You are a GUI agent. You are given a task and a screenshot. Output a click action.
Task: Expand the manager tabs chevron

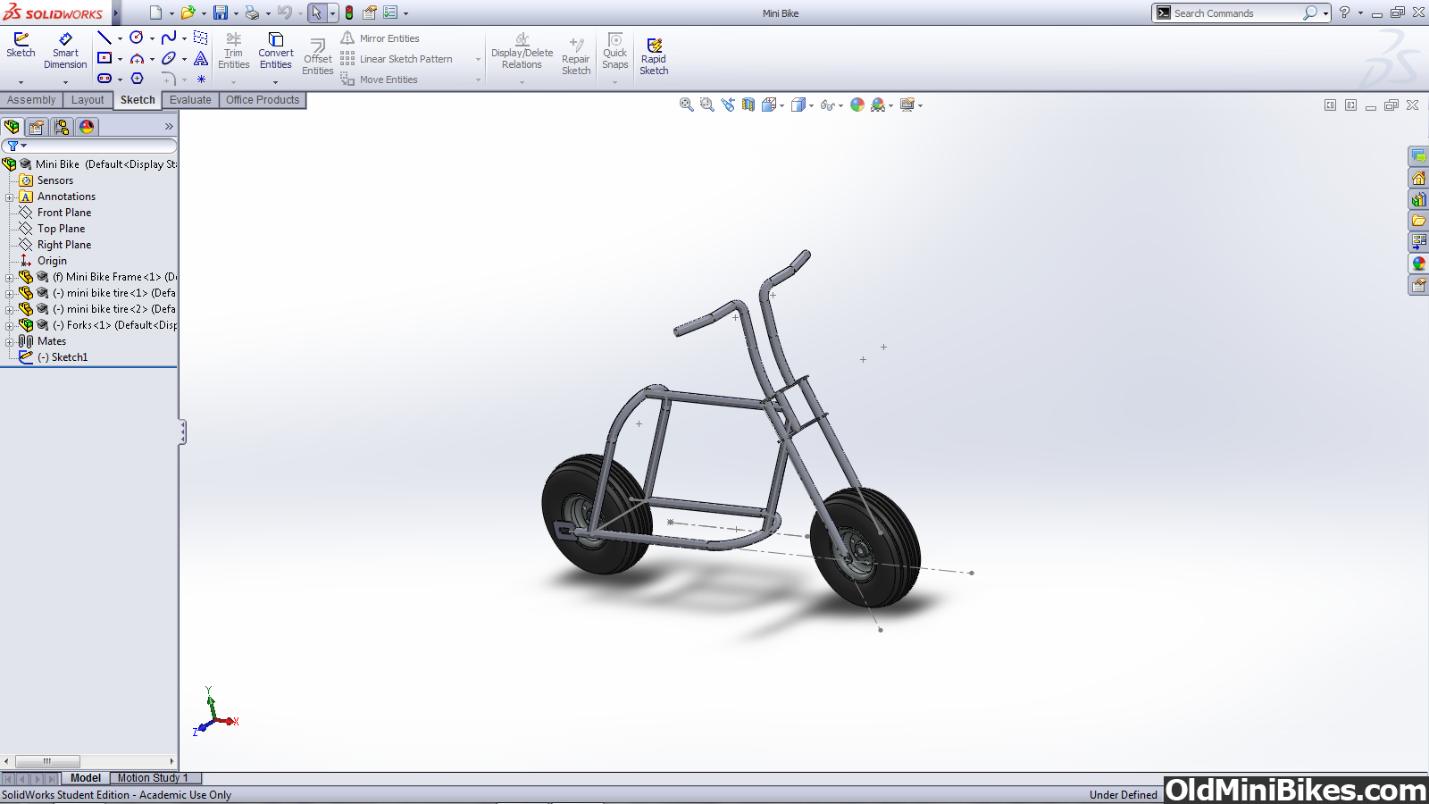(169, 127)
